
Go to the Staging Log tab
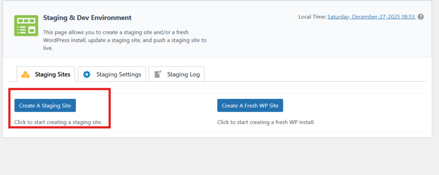pyautogui.click(x=183, y=74)
